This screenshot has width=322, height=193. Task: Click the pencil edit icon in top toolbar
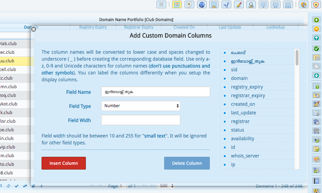point(239,4)
